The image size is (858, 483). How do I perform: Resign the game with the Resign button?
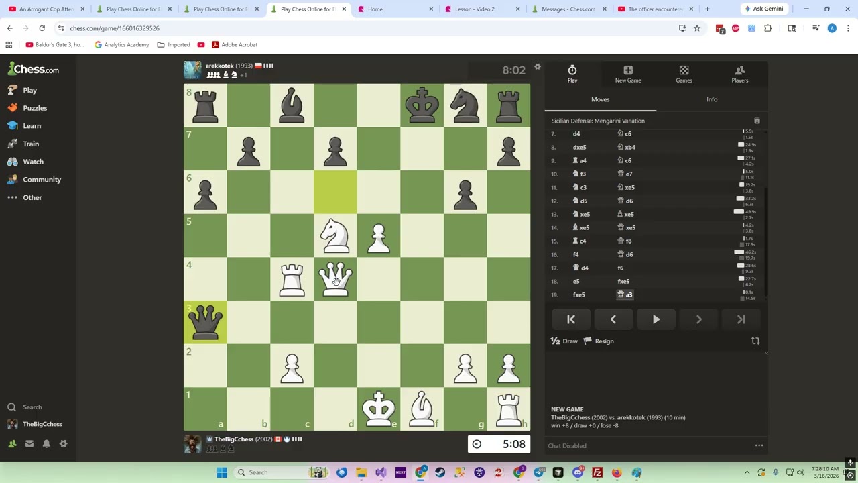[599, 341]
